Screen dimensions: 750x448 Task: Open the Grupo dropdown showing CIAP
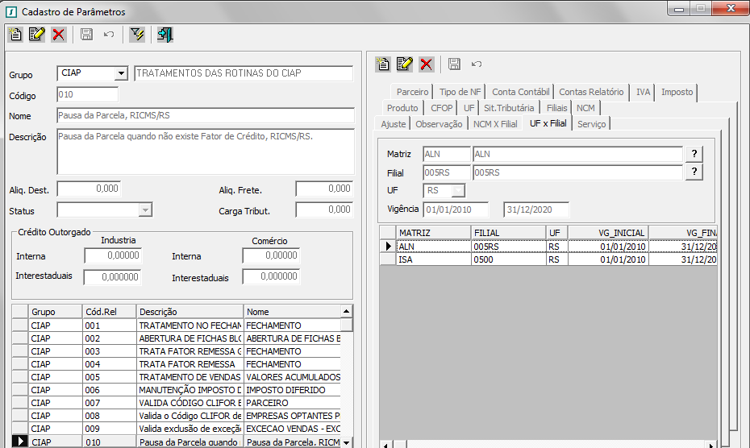[121, 73]
